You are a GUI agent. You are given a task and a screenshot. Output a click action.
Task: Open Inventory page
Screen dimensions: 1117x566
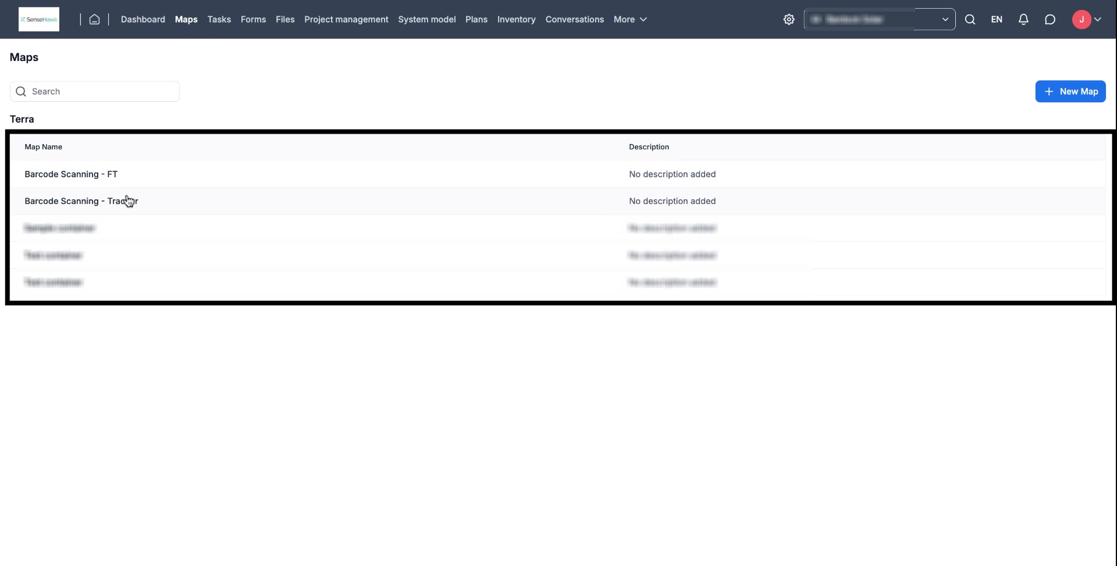pos(517,19)
